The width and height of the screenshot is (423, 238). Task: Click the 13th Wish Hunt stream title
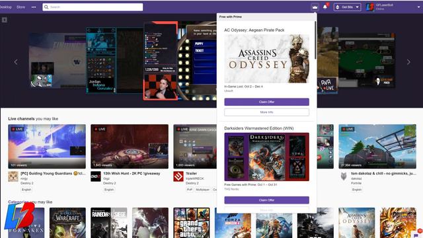coord(132,173)
